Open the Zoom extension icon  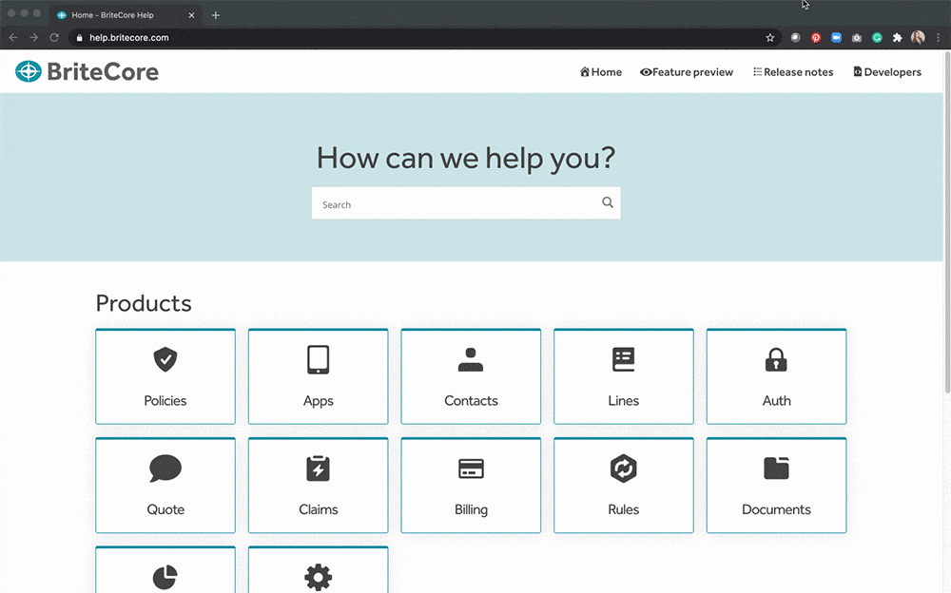click(x=836, y=38)
